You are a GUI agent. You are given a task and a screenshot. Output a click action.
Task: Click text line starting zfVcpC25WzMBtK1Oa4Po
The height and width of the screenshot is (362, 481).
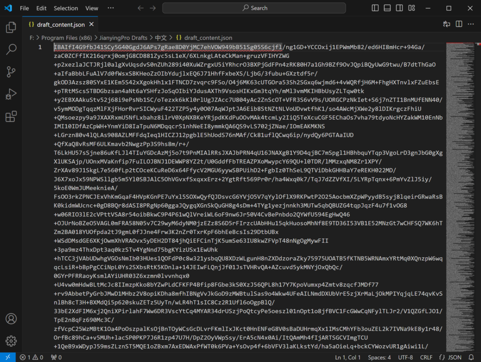point(248,329)
